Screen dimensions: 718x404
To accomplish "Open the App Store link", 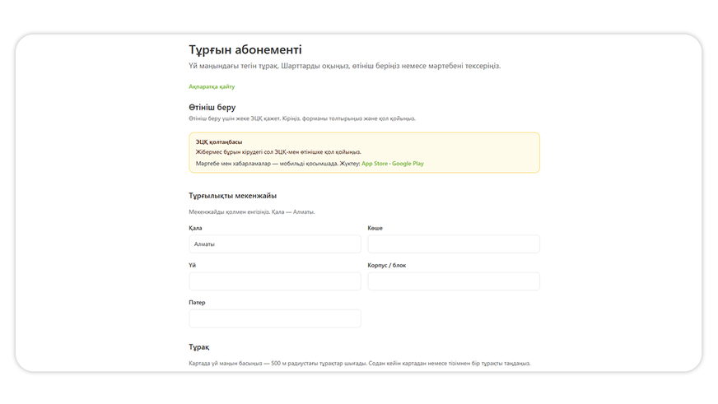I will click(375, 164).
